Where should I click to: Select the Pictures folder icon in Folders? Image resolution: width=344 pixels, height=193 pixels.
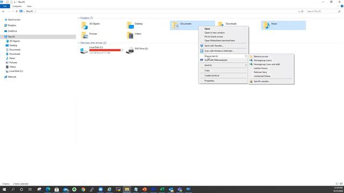point(85,35)
